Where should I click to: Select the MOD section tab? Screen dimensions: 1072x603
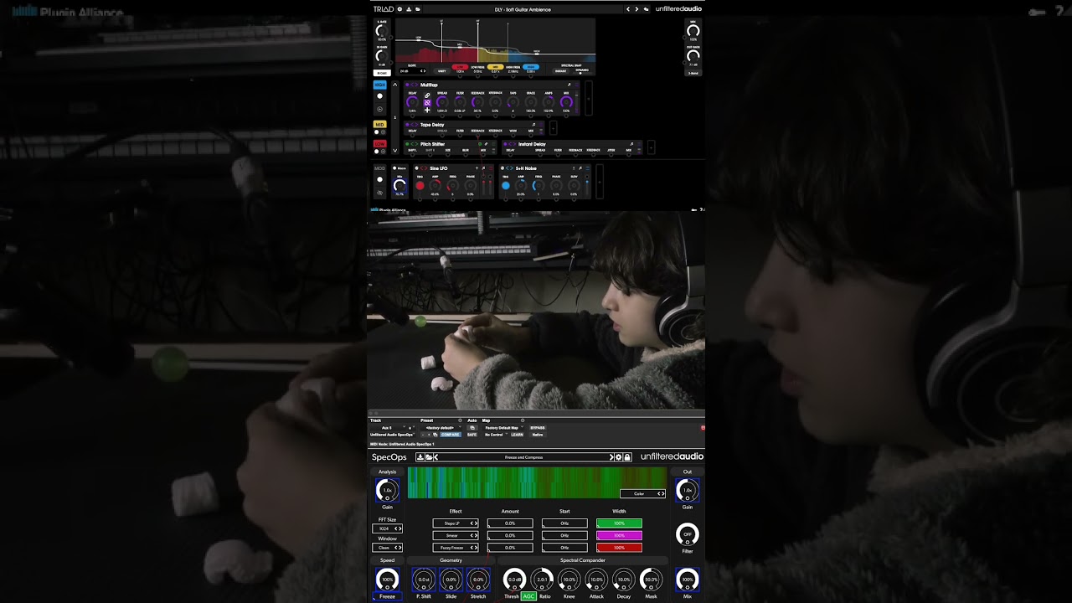click(x=379, y=168)
